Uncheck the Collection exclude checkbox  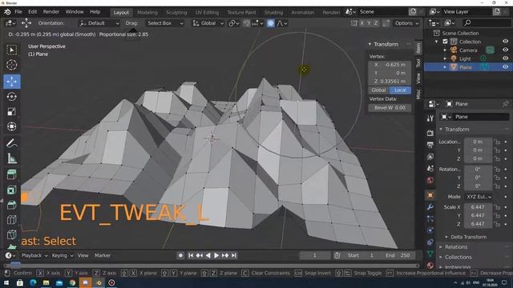(x=445, y=42)
